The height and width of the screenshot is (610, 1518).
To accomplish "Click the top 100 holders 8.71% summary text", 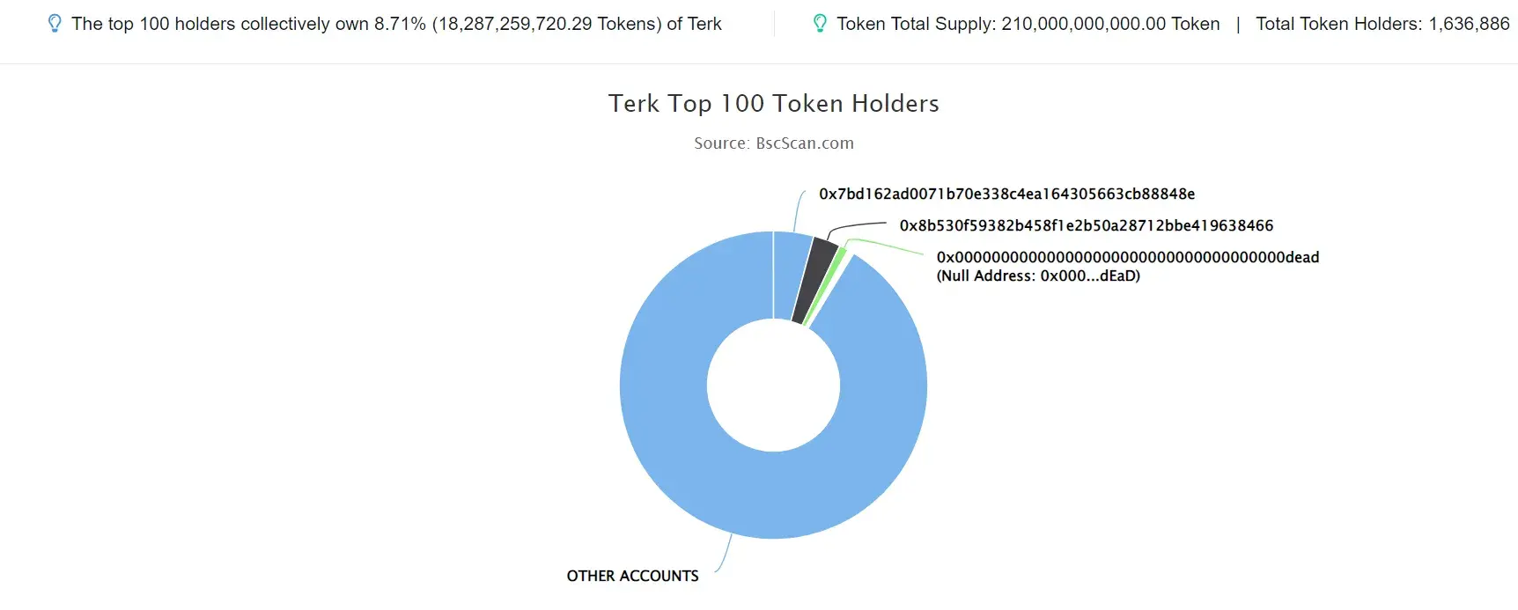I will point(396,24).
